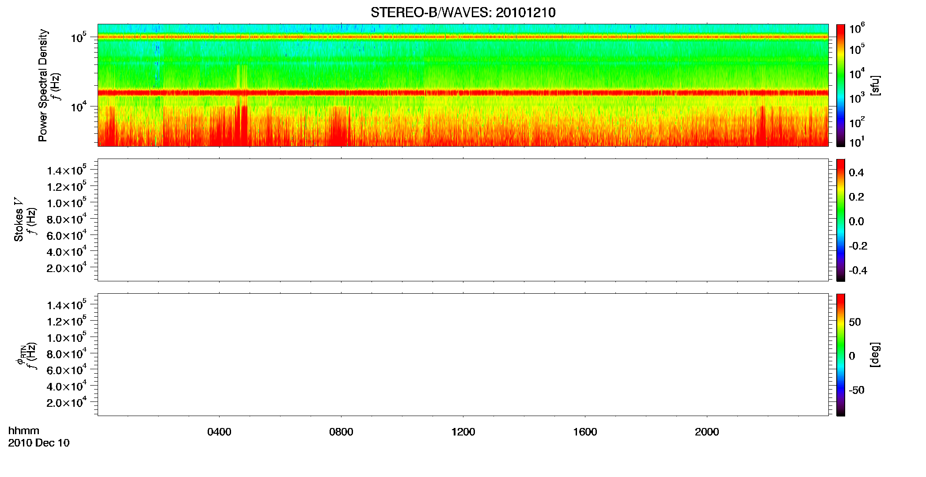Click the 1.4×10^5 tick on Stokes panel
This screenshot has height=477, width=926.
point(67,170)
